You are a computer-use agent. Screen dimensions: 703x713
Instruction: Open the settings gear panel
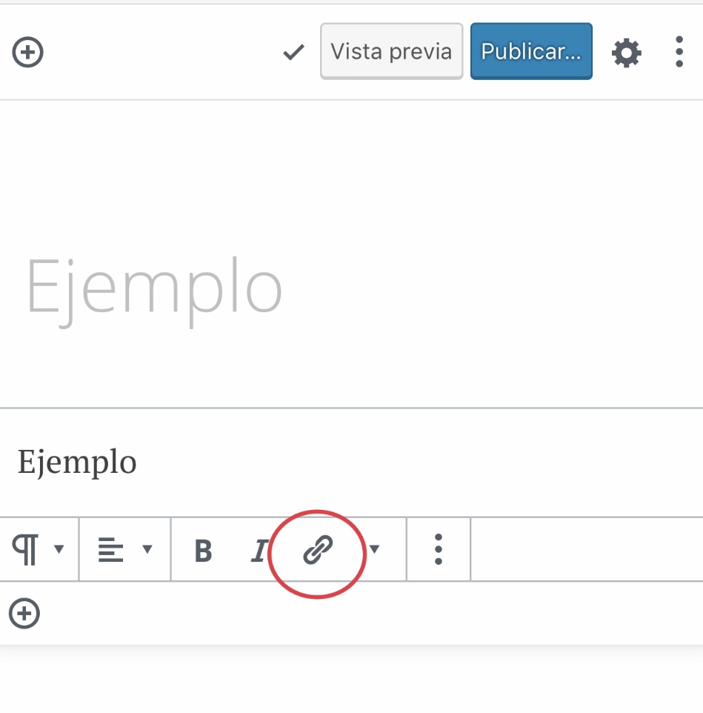(626, 53)
